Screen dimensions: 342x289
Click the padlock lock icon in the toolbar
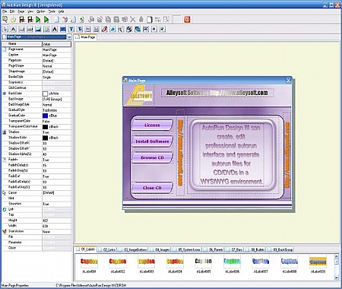point(141,20)
